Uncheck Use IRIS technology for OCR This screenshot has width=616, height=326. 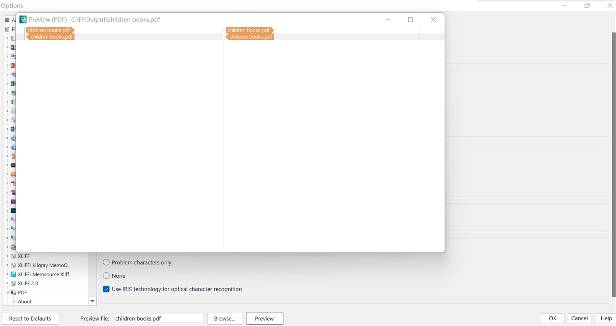(x=106, y=289)
